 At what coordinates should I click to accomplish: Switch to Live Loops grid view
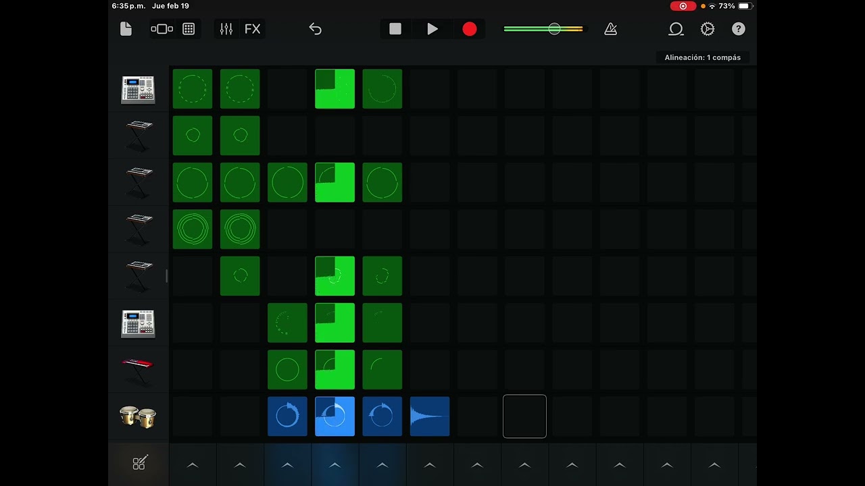[189, 29]
